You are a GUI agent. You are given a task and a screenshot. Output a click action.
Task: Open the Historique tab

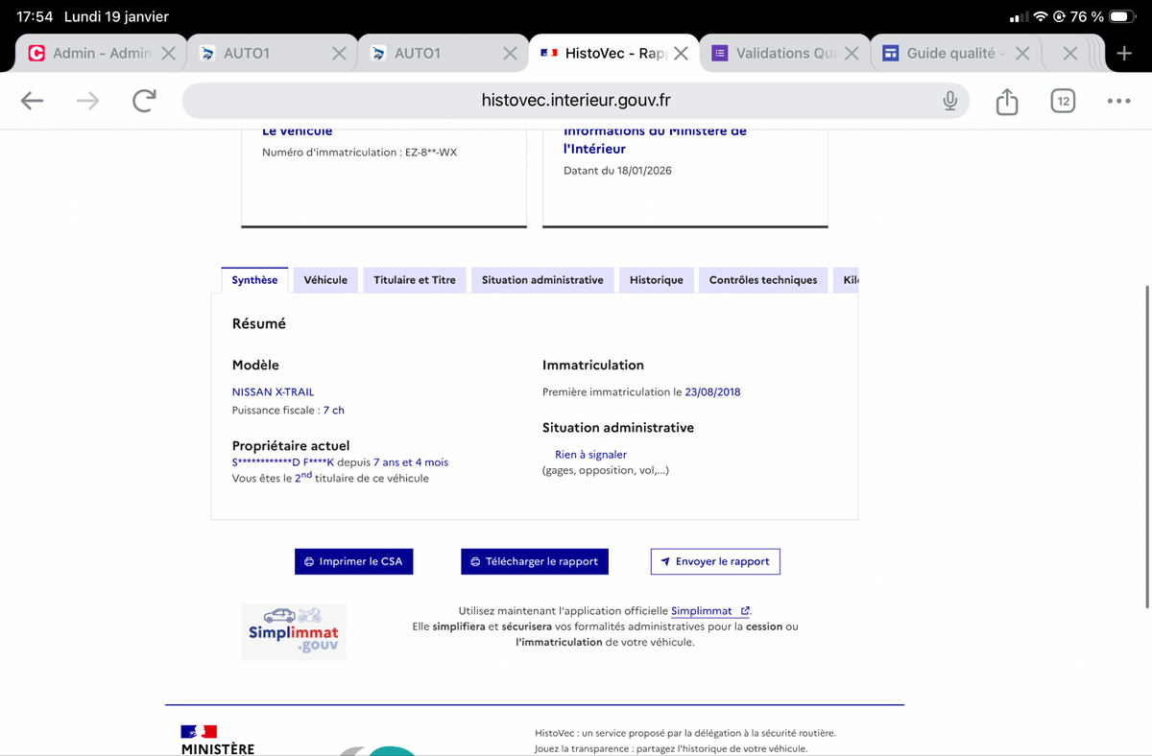click(x=656, y=280)
